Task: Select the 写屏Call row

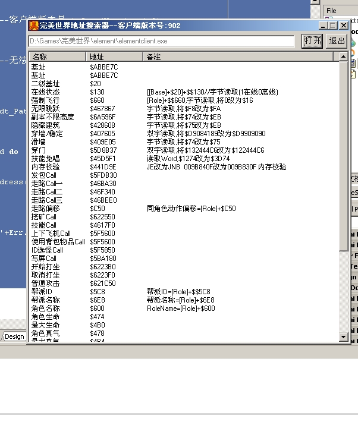Action: (x=184, y=259)
